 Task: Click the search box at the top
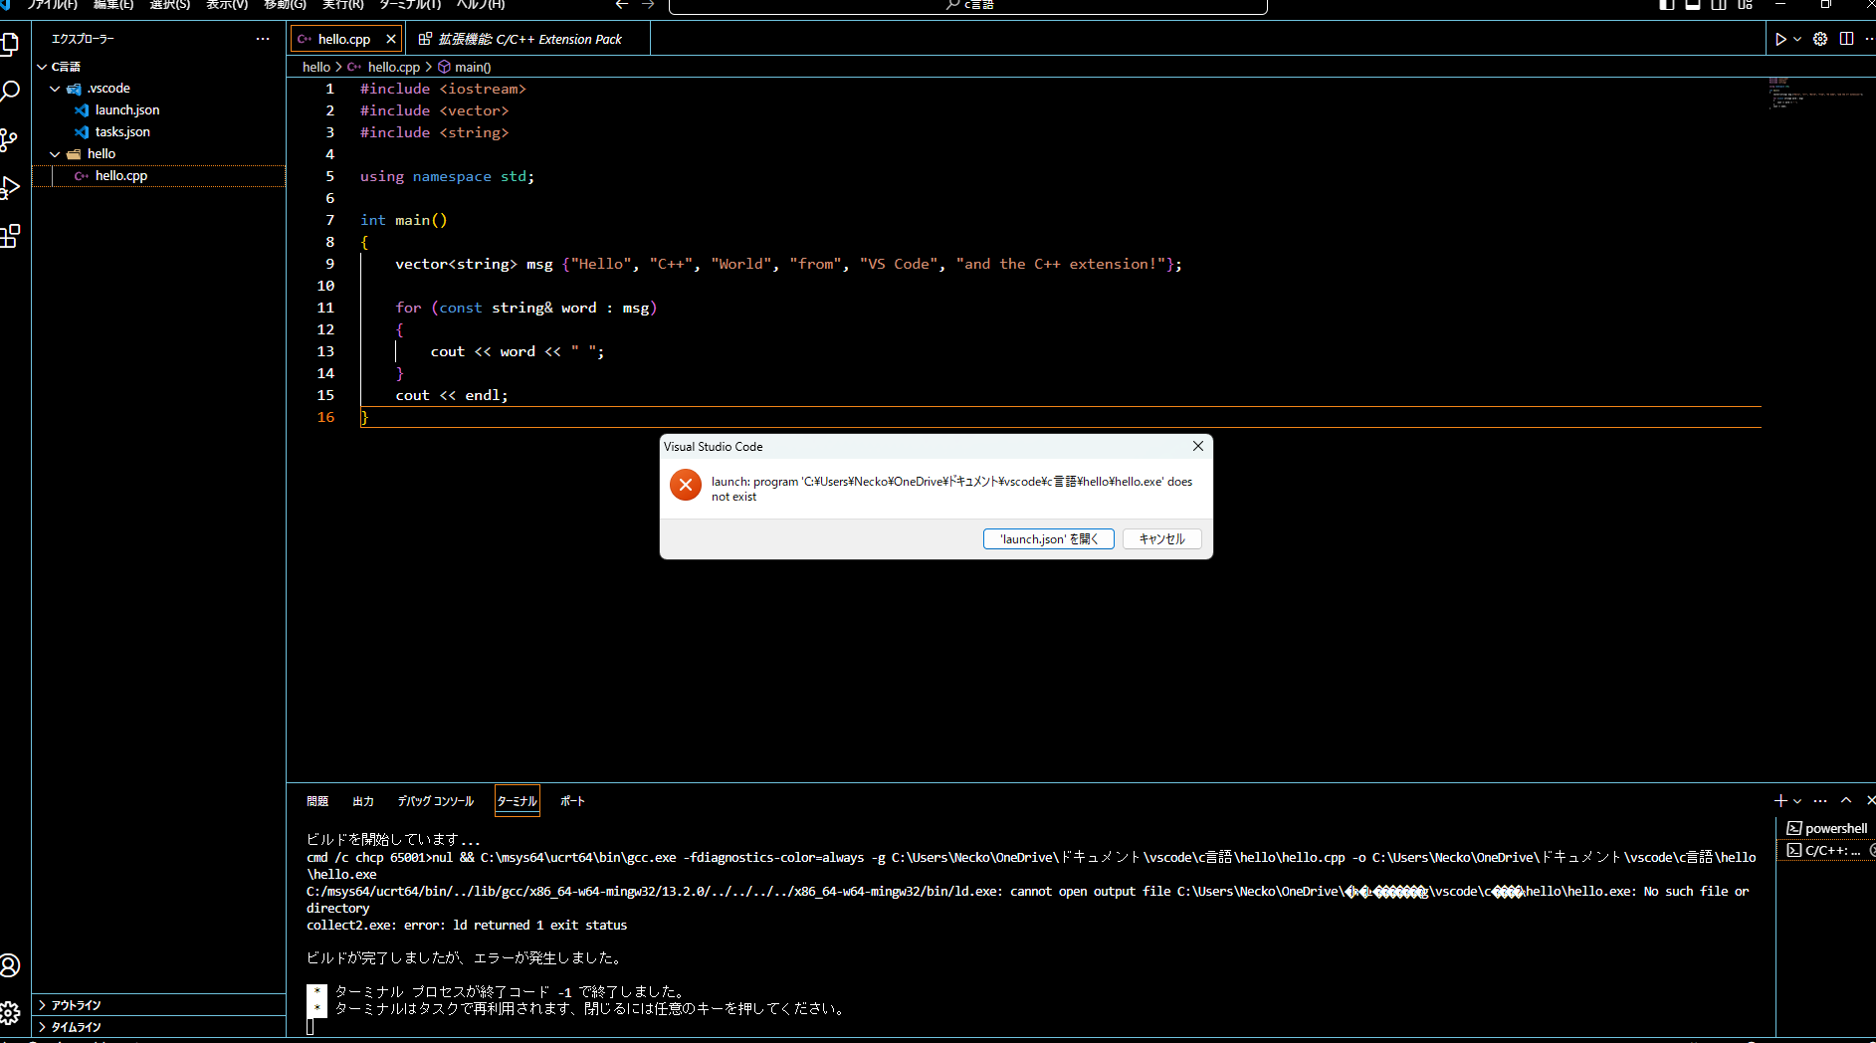[x=965, y=6]
